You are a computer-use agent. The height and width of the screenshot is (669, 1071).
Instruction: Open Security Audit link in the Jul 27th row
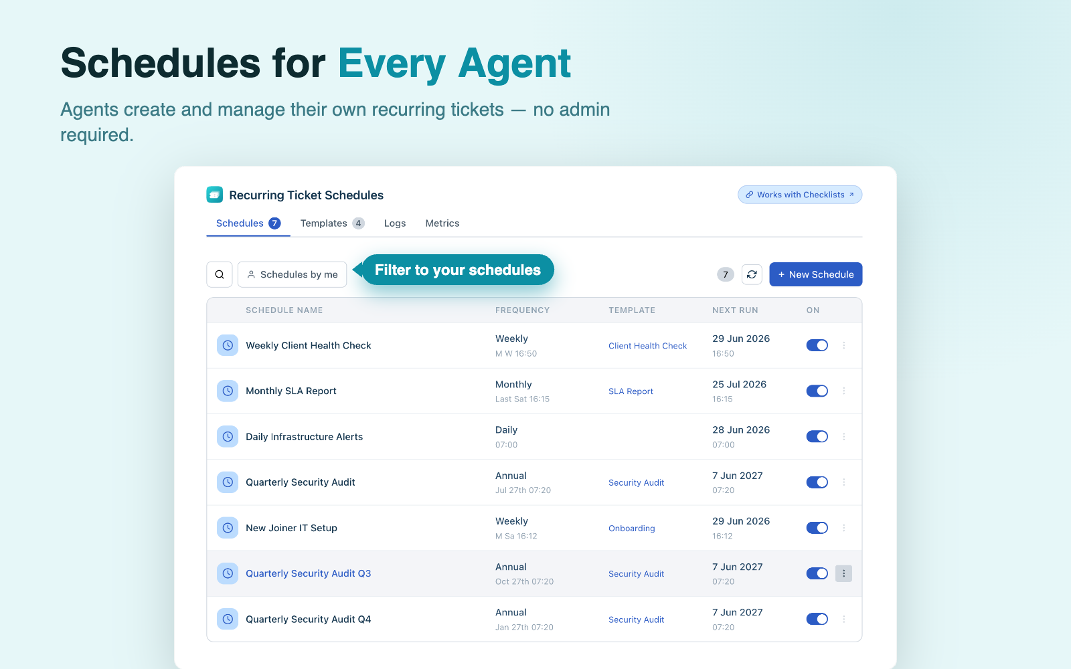click(x=636, y=482)
